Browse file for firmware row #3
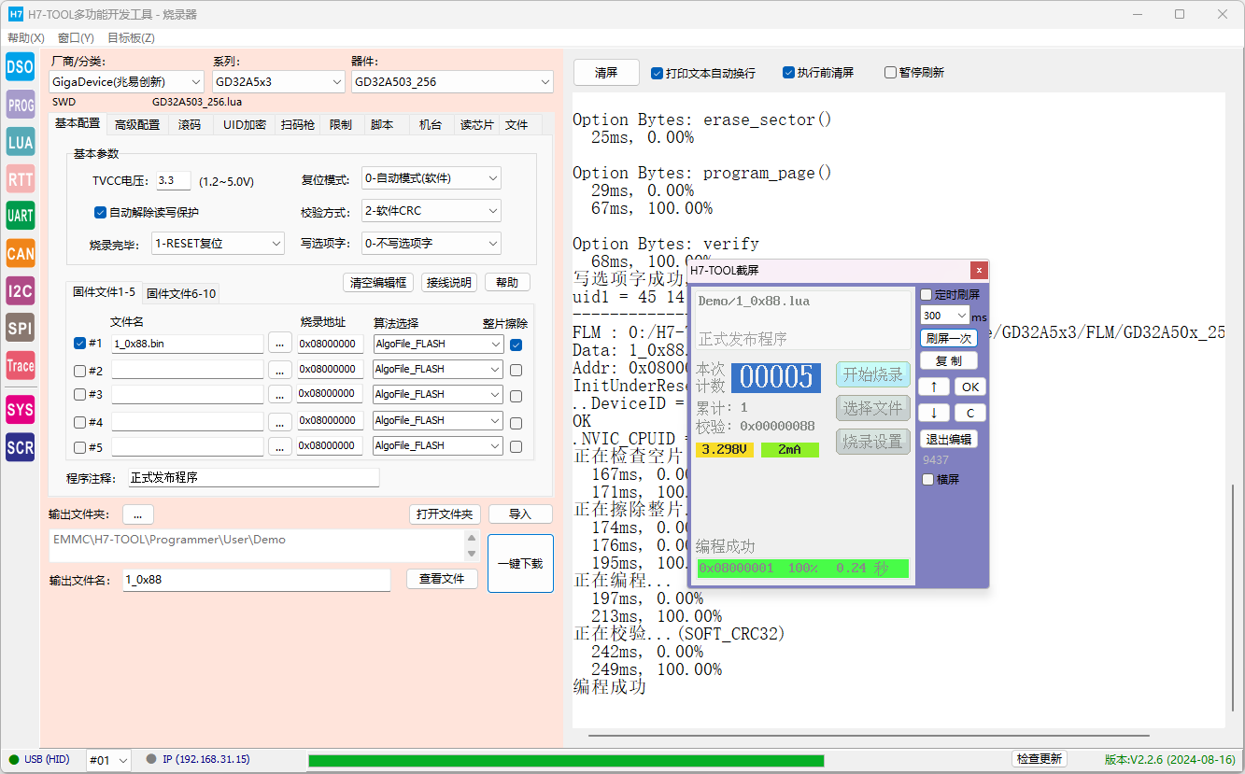Screen dimensions: 1245x774 280,395
